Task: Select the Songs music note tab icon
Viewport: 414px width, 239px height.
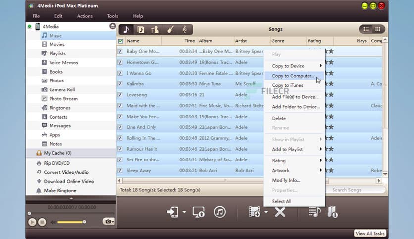Action: tap(126, 29)
